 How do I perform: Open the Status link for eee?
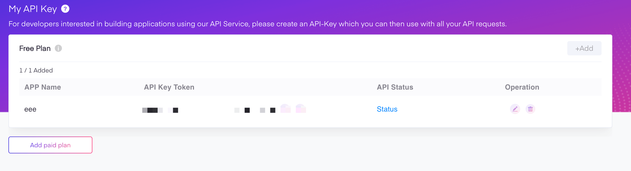(387, 109)
